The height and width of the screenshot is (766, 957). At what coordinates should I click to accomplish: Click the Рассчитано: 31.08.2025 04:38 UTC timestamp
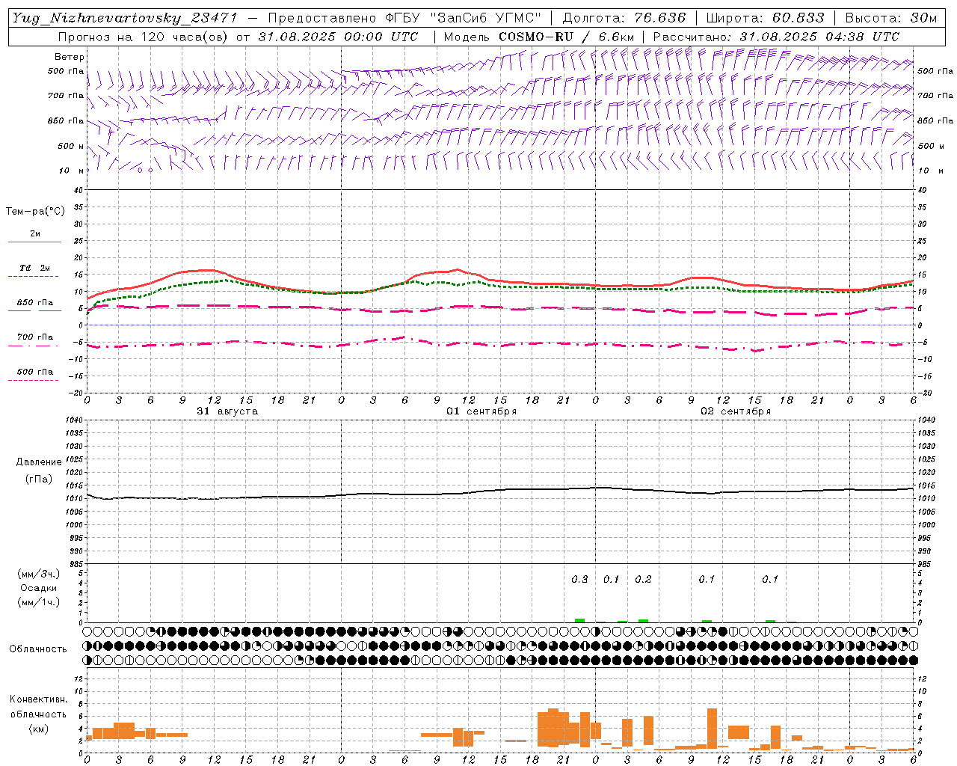point(777,37)
